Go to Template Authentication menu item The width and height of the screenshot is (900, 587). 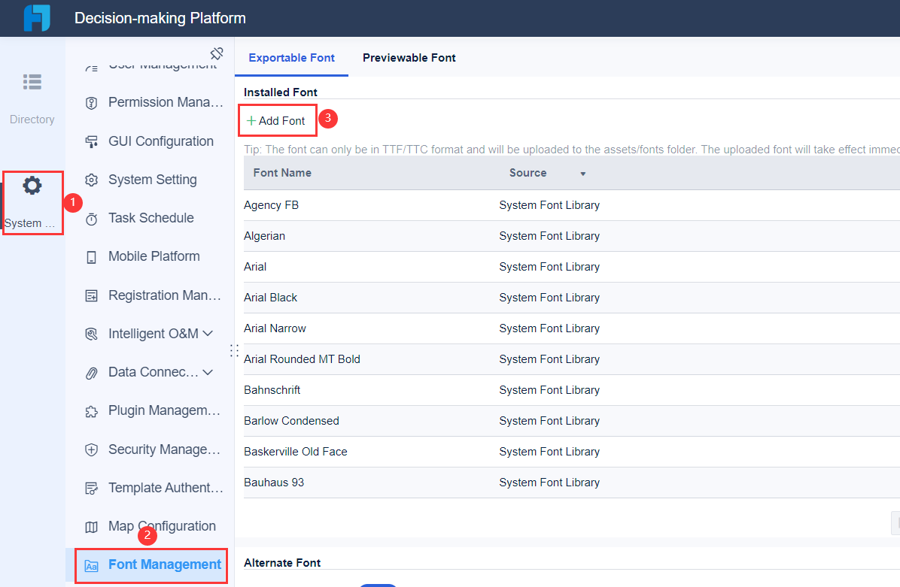[166, 488]
